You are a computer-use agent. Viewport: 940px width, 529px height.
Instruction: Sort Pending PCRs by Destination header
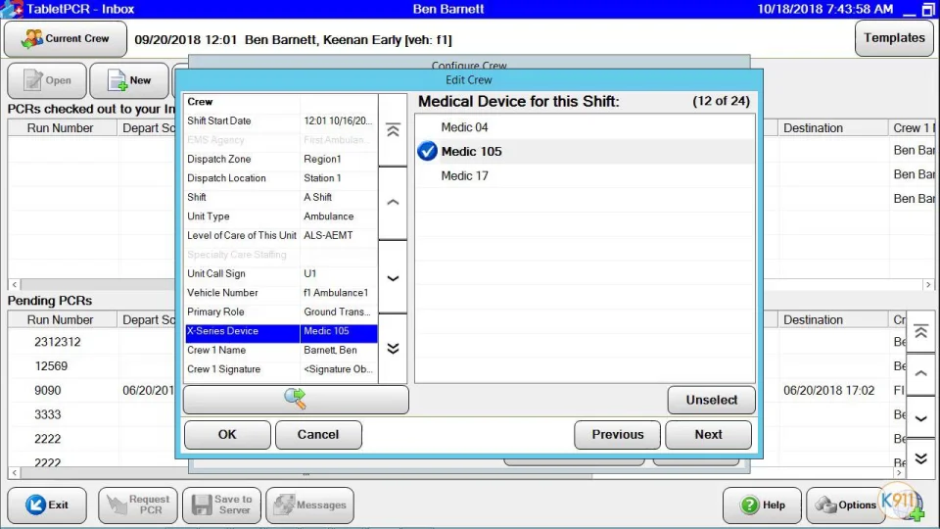[831, 319]
